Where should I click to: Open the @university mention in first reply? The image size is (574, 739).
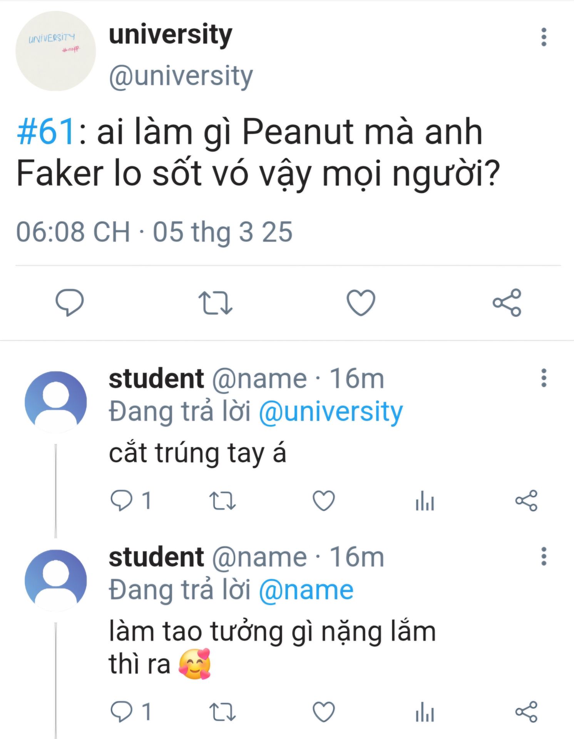click(x=331, y=411)
